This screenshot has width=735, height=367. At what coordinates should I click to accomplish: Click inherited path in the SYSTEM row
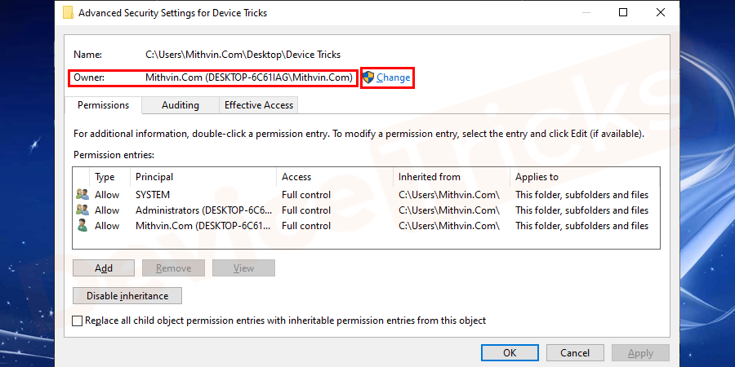click(449, 195)
